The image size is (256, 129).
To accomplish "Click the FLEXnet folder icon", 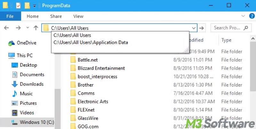I will 73,110.
